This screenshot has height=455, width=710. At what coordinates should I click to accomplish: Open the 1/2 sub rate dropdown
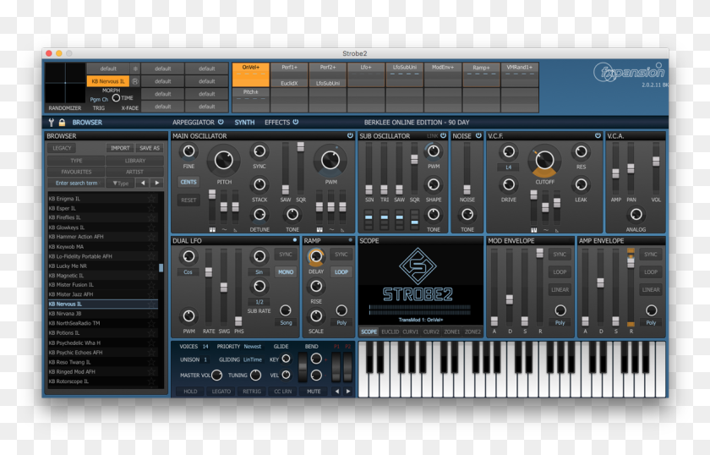click(259, 302)
